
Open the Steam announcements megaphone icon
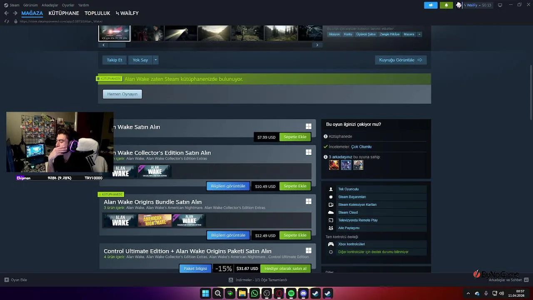pyautogui.click(x=431, y=5)
